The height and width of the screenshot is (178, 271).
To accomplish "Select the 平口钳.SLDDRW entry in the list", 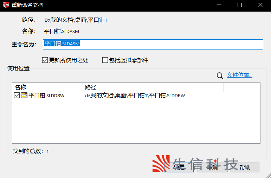I will point(46,95).
